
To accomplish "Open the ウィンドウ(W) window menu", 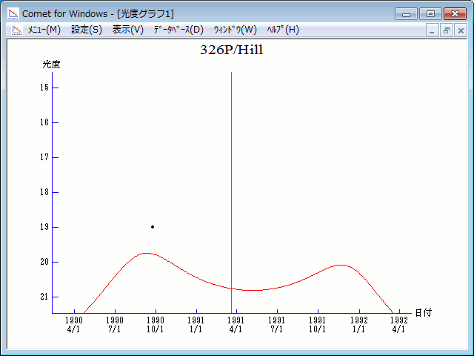I will tap(235, 30).
